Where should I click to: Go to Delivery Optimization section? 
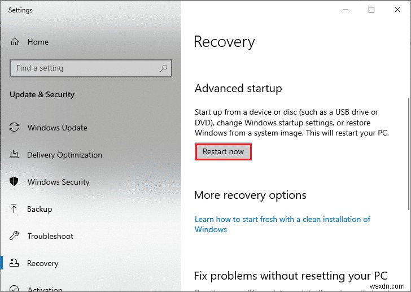64,155
